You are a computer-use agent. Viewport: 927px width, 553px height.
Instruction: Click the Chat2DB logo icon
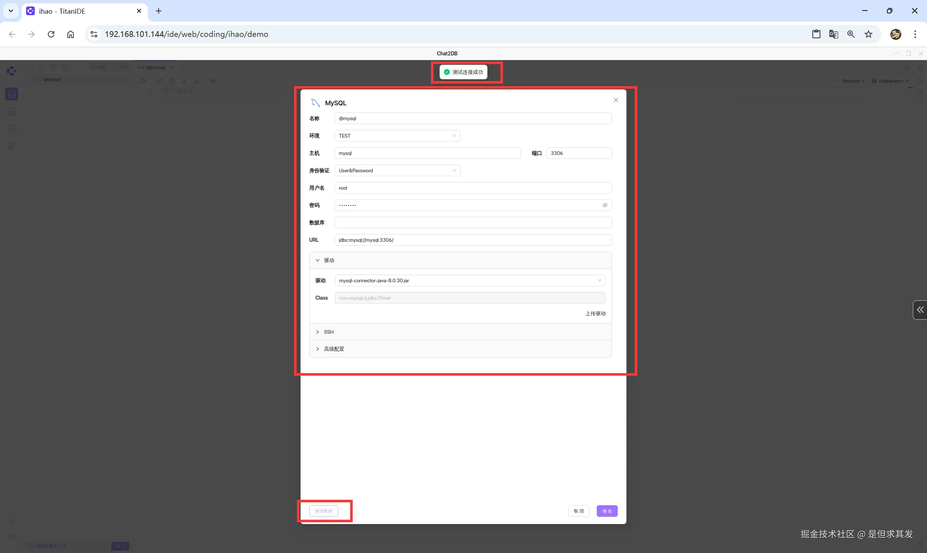(x=12, y=71)
